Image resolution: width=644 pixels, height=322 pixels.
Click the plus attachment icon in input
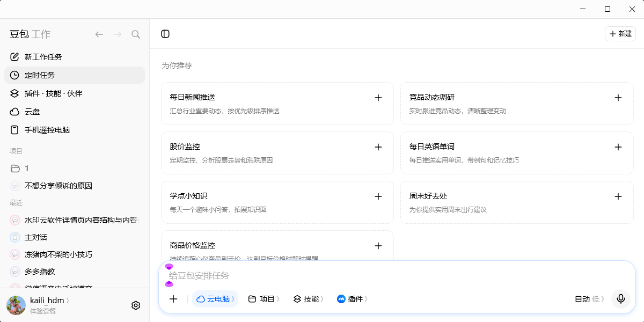[173, 299]
